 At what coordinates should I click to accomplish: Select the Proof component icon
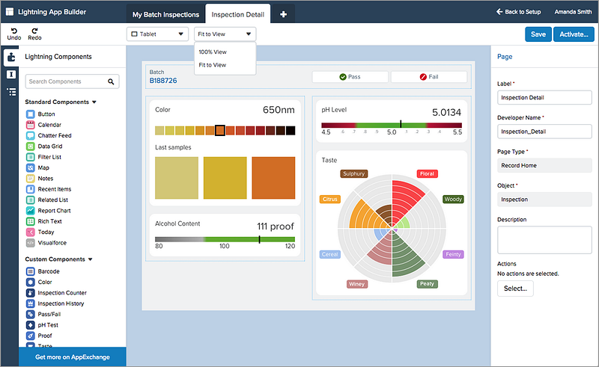click(31, 336)
